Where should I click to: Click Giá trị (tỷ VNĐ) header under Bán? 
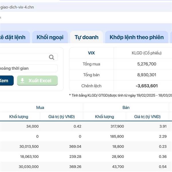coord(147,117)
